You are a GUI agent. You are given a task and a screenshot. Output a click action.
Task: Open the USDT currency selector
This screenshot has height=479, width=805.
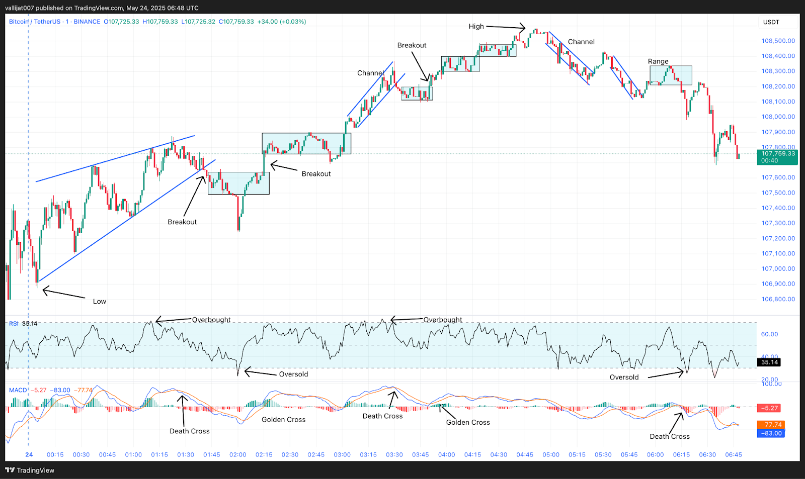coord(771,22)
